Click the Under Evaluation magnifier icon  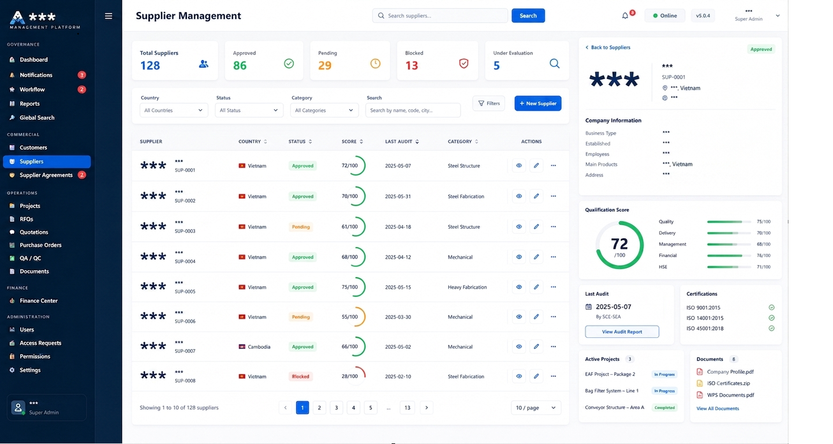[554, 64]
